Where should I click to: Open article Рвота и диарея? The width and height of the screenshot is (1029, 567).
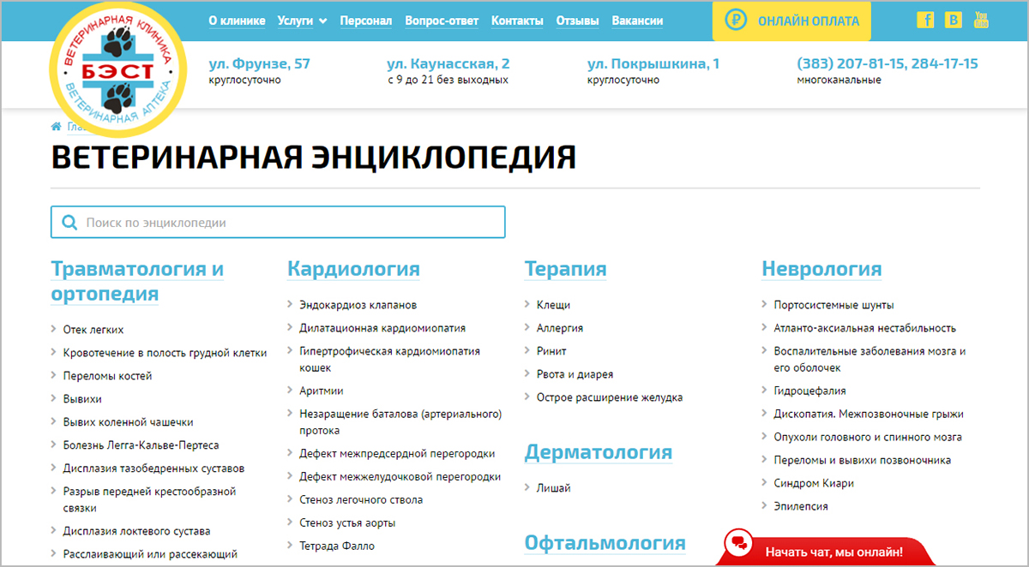(x=575, y=373)
